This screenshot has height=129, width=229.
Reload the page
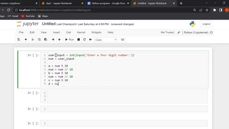pyautogui.click(x=9, y=10)
